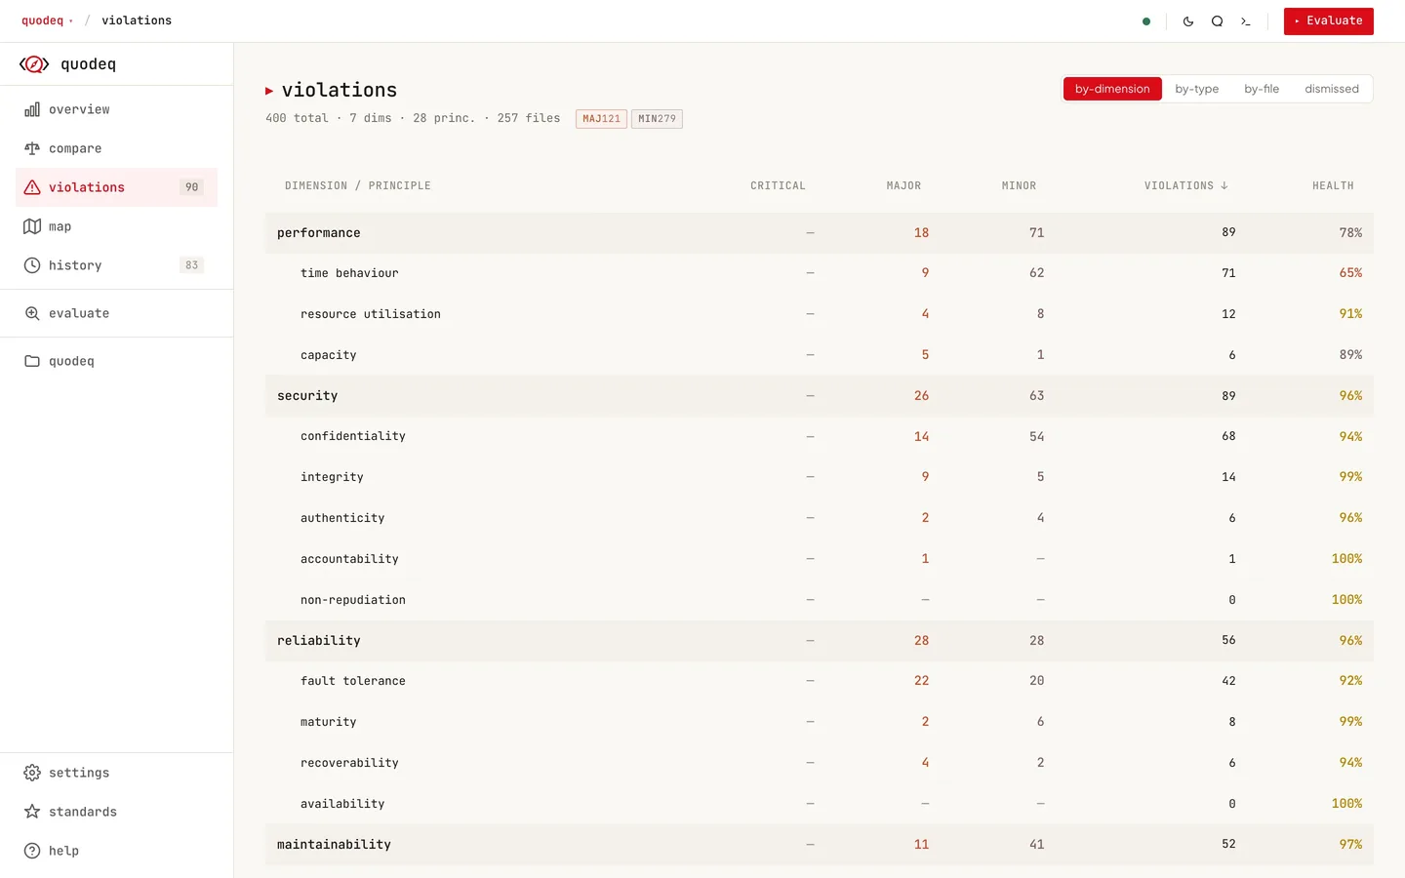Click the quodeq logo icon in sidebar

click(34, 64)
